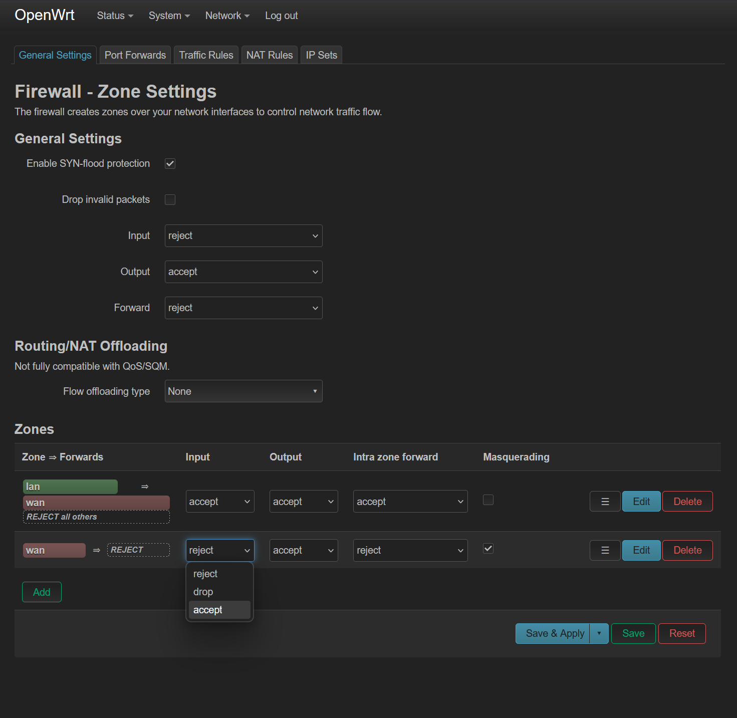This screenshot has height=718, width=737.
Task: Switch to IP Sets tab
Action: click(x=322, y=55)
